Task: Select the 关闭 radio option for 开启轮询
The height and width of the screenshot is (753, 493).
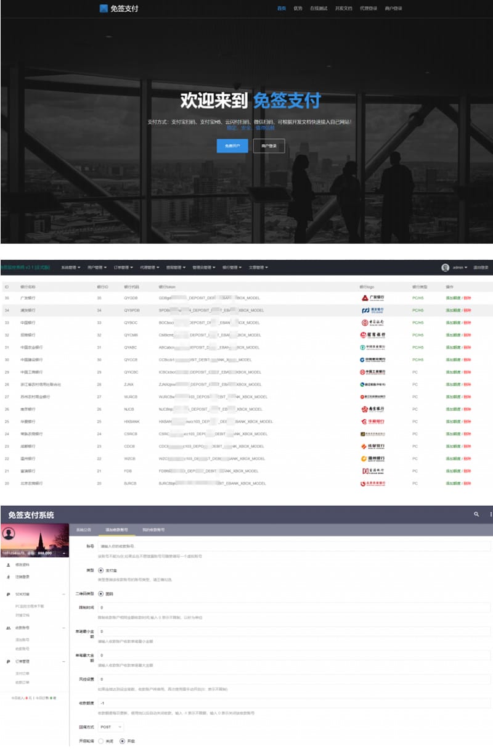Action: [100, 741]
